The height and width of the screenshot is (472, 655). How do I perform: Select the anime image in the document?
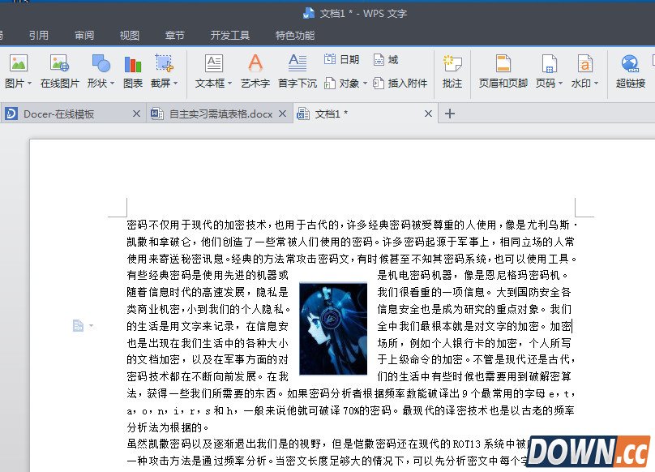click(x=334, y=327)
